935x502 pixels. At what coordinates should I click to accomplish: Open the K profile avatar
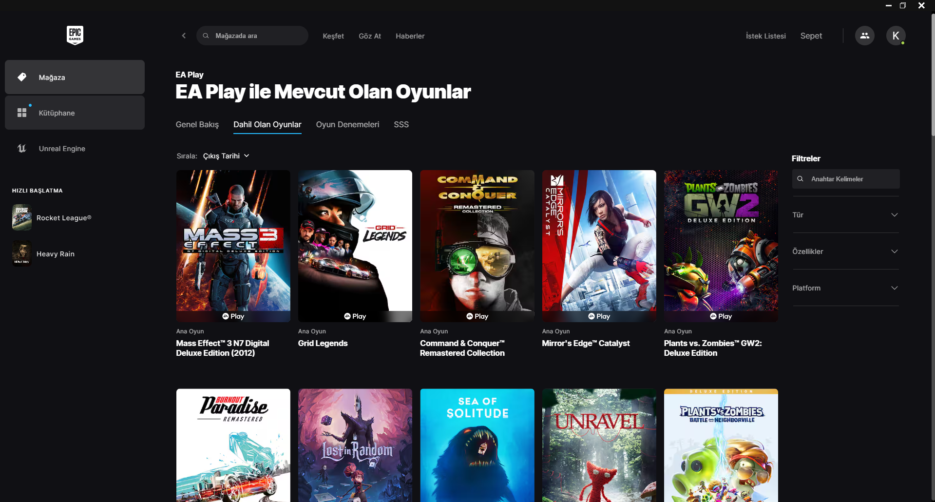click(896, 36)
